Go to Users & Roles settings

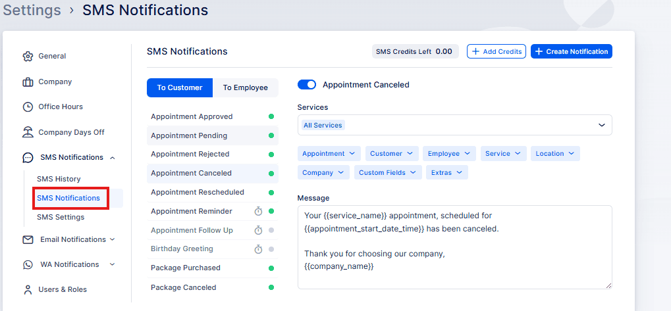63,290
